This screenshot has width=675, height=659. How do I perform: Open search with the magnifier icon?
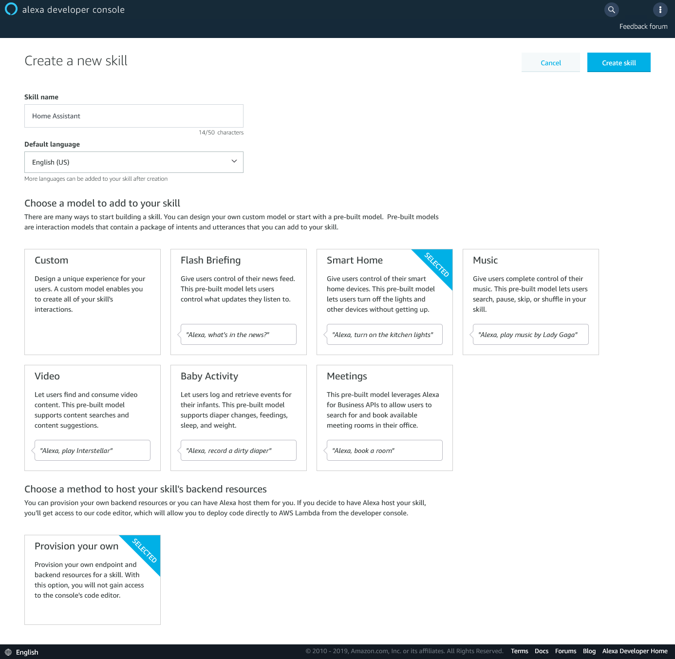[612, 9]
